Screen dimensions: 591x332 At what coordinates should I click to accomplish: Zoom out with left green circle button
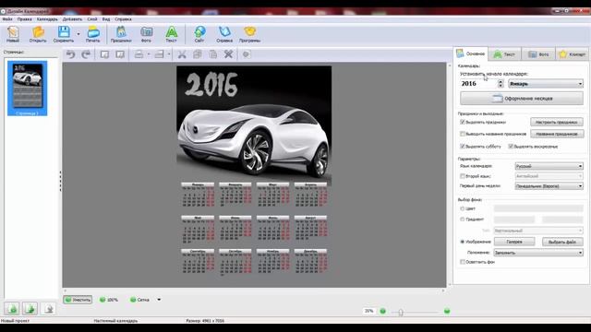pyautogui.click(x=383, y=311)
